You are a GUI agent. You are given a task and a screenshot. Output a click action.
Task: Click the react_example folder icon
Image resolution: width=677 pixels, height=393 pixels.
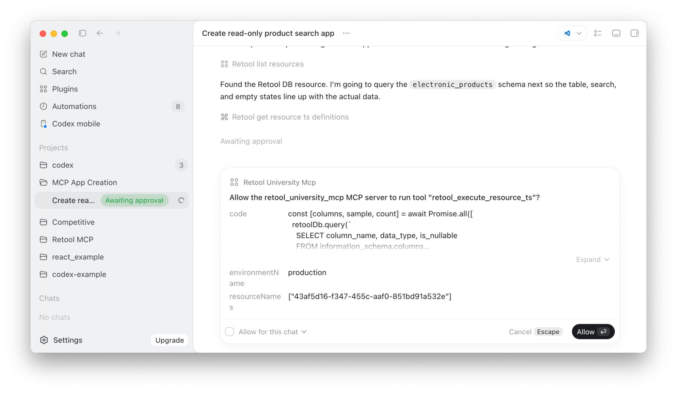pos(44,257)
